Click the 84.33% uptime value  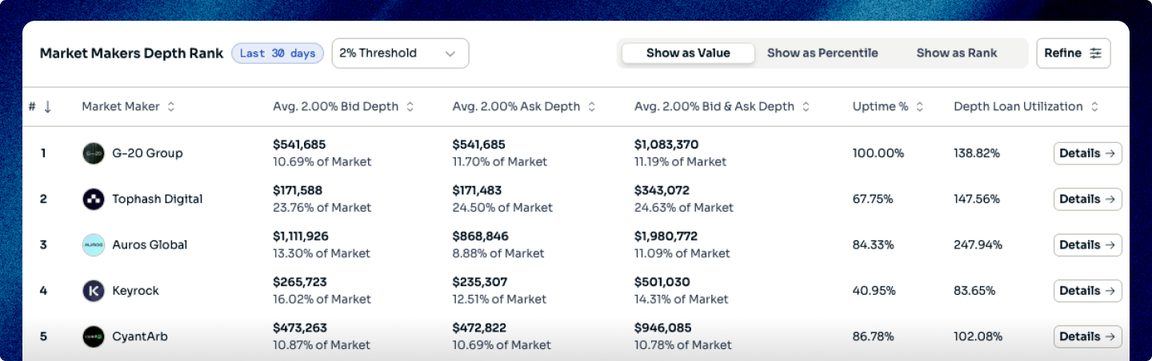[x=874, y=245]
